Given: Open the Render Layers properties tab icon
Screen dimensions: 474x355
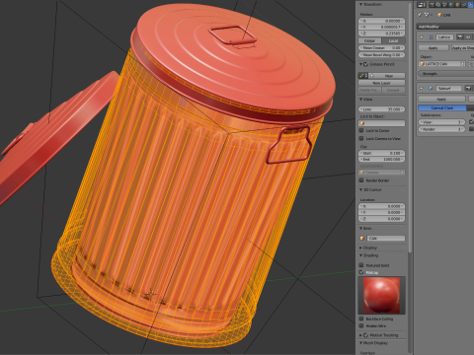Looking at the screenshot, I should coord(438,5).
